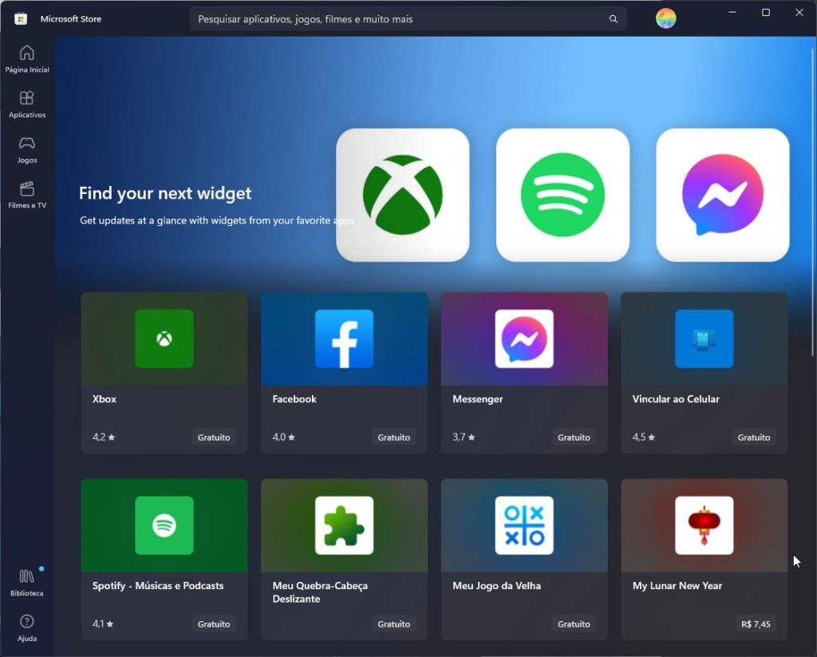
Task: Click the Messenger title text
Action: pyautogui.click(x=478, y=399)
